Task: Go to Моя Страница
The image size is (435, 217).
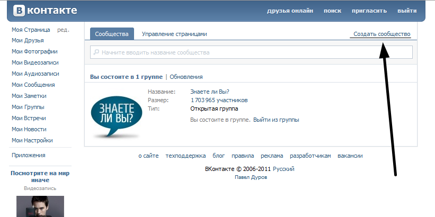Action: point(31,30)
